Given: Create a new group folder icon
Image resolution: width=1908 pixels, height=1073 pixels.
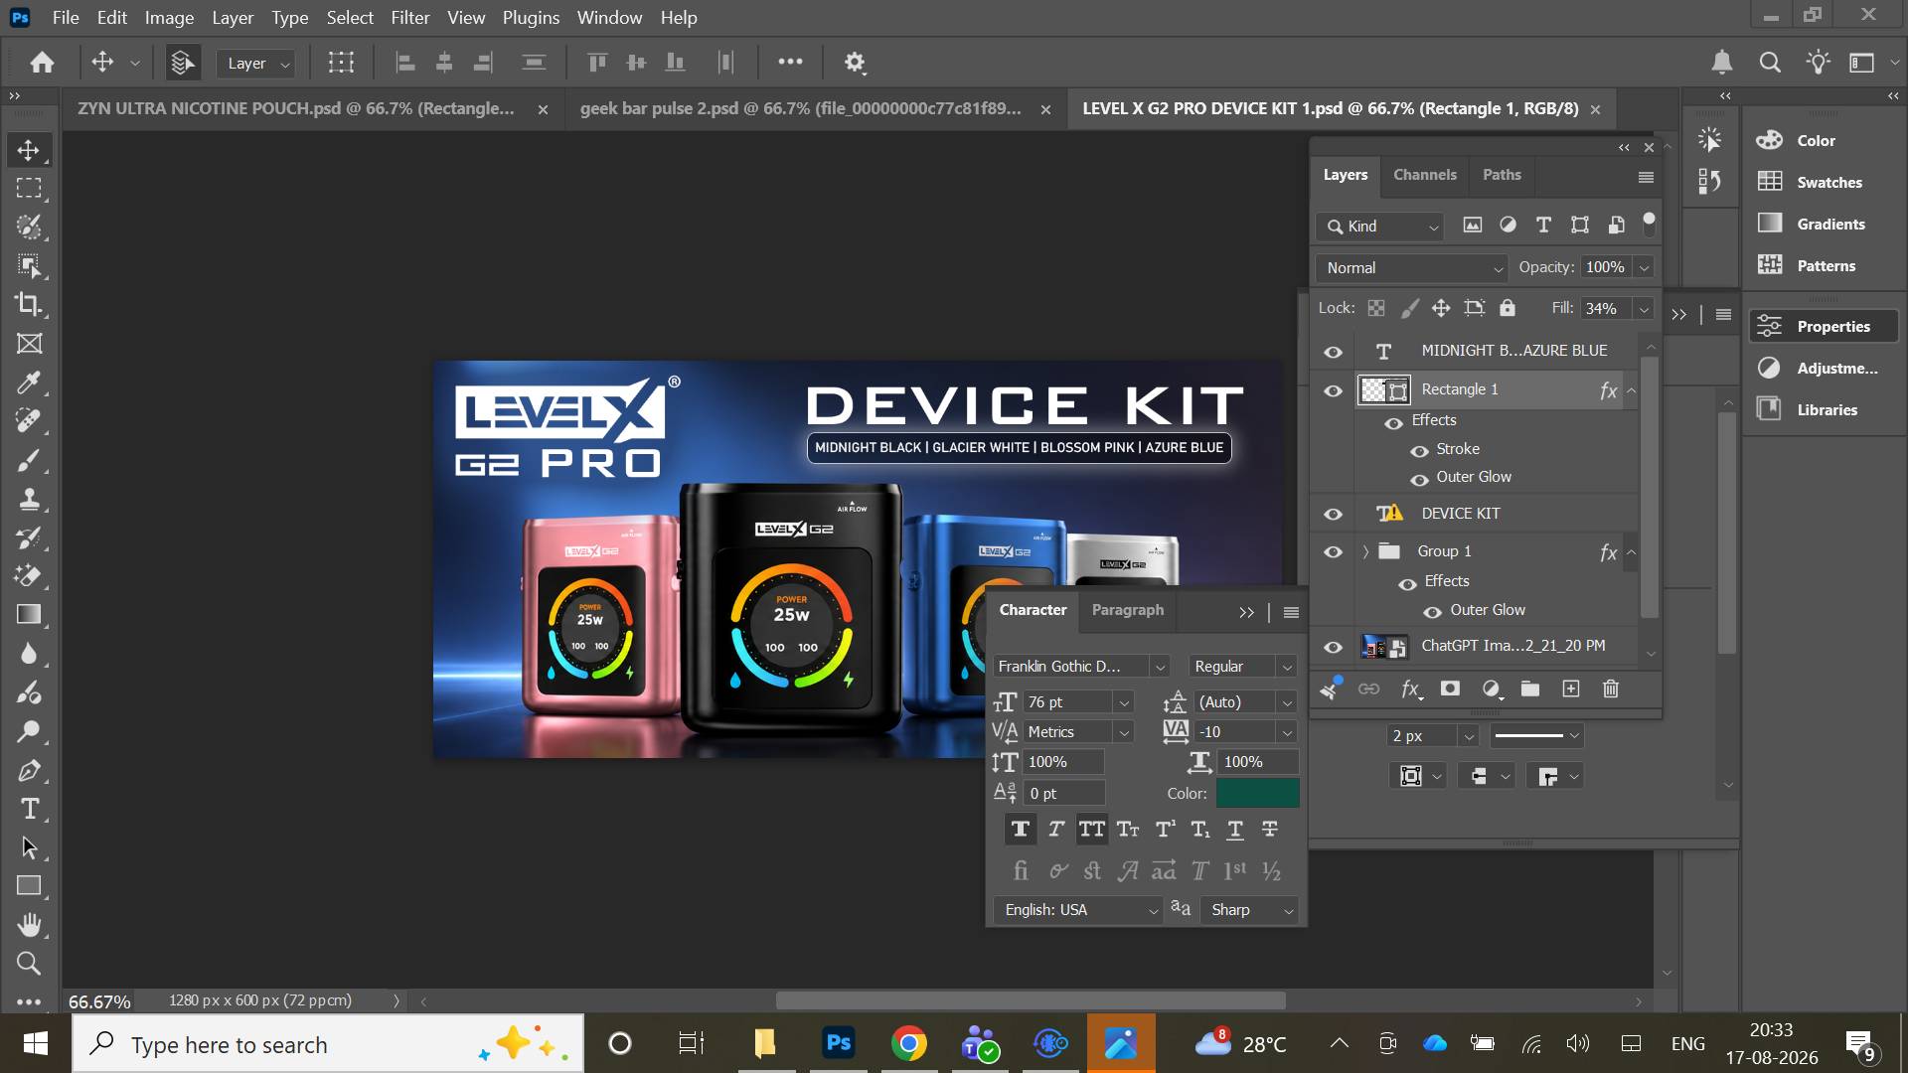Looking at the screenshot, I should [1530, 689].
